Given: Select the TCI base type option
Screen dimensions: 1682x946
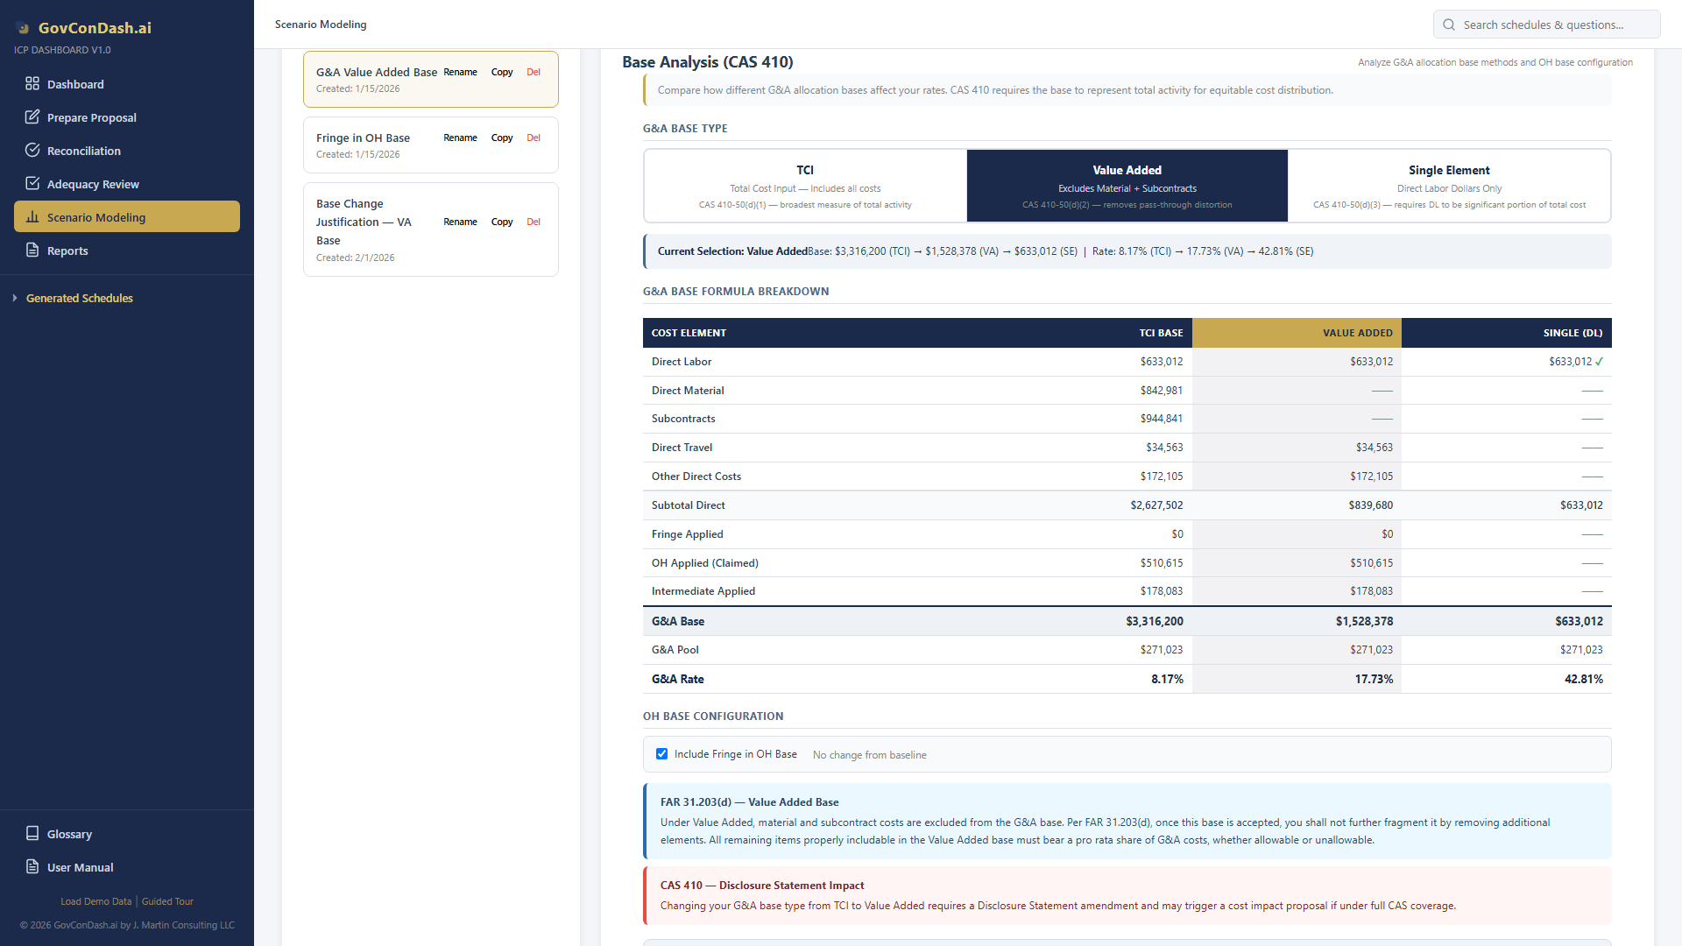Looking at the screenshot, I should 805,186.
